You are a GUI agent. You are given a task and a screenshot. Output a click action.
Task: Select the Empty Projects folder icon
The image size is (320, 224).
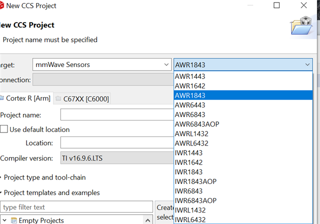pyautogui.click(x=14, y=220)
